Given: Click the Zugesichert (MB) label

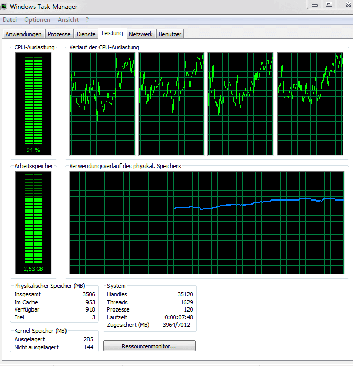Looking at the screenshot, I should pos(128,325).
